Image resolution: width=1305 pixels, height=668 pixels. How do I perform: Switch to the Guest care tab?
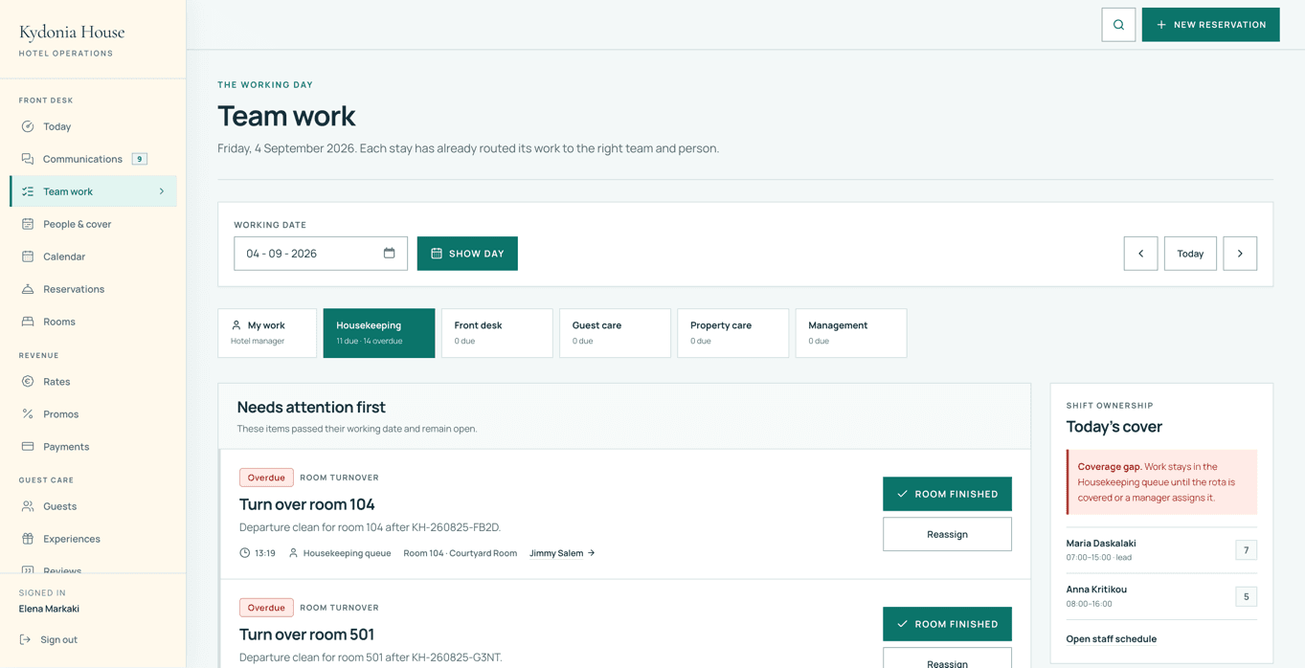(615, 333)
